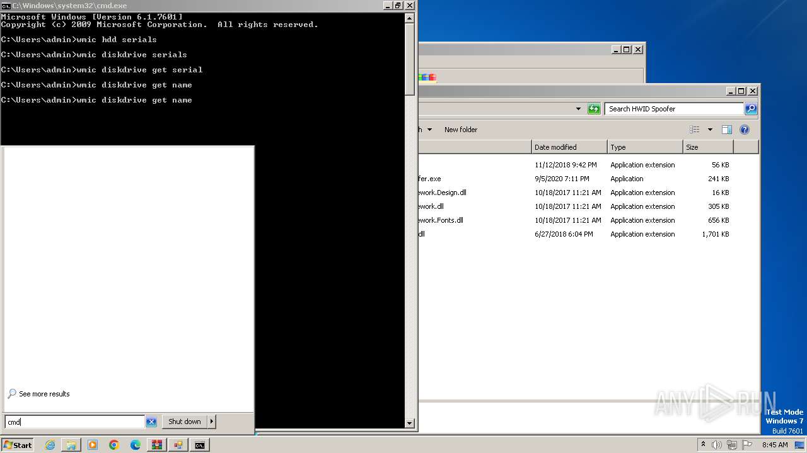Toggle the preview pane icon
807x453 pixels.
tap(727, 130)
